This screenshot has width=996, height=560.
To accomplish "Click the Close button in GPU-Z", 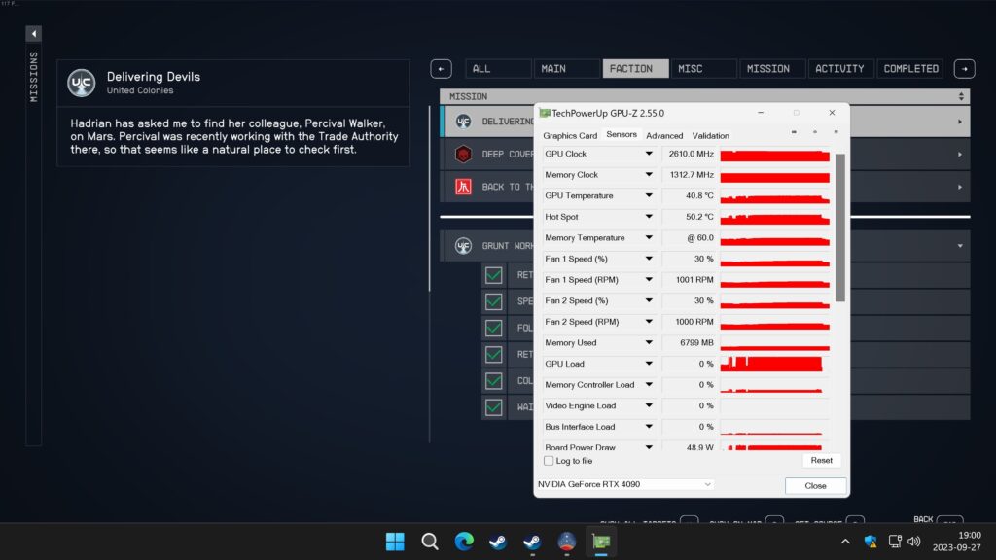I will click(816, 486).
